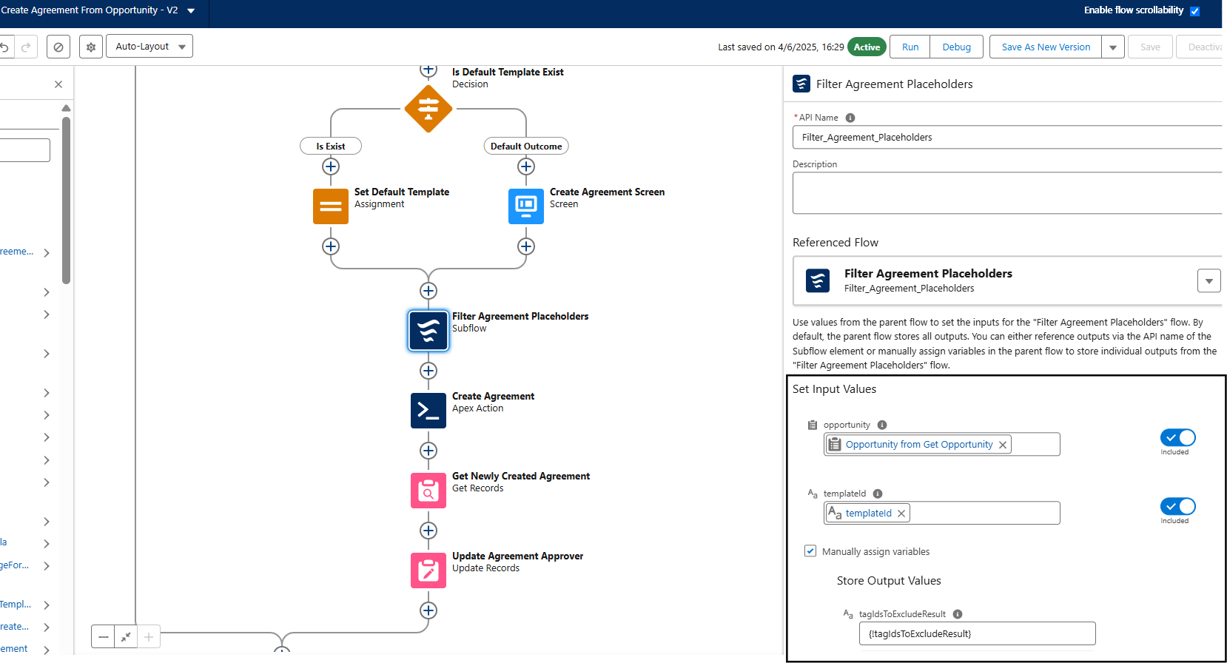Open flow settings gear icon

pyautogui.click(x=91, y=47)
